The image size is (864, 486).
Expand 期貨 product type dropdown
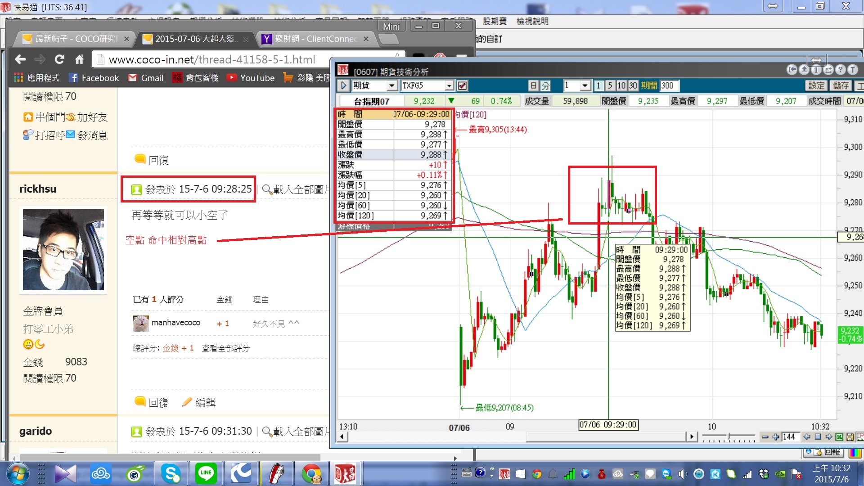click(x=391, y=85)
